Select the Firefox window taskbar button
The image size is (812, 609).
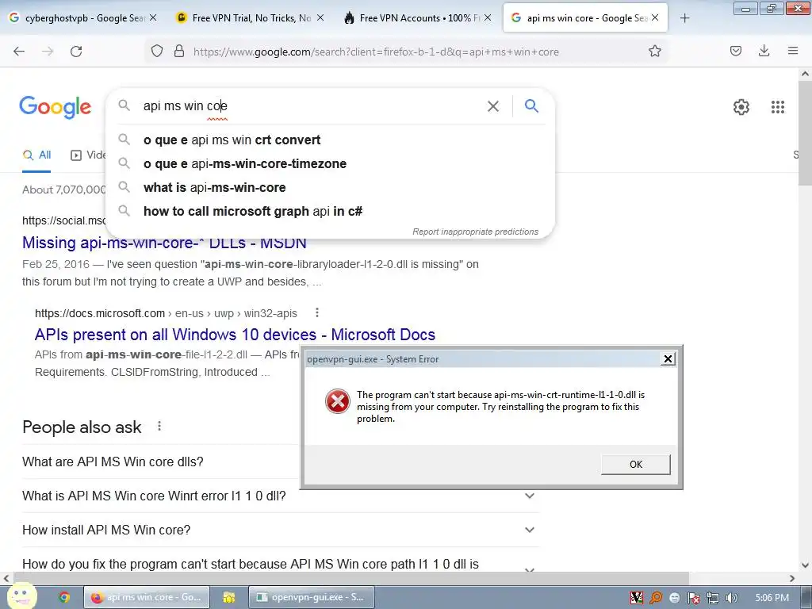pyautogui.click(x=147, y=597)
